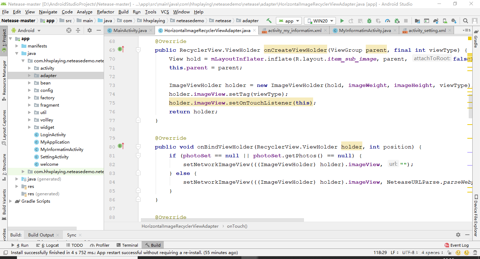Toggle the Z: Structure side panel
The width and height of the screenshot is (480, 259).
4,166
